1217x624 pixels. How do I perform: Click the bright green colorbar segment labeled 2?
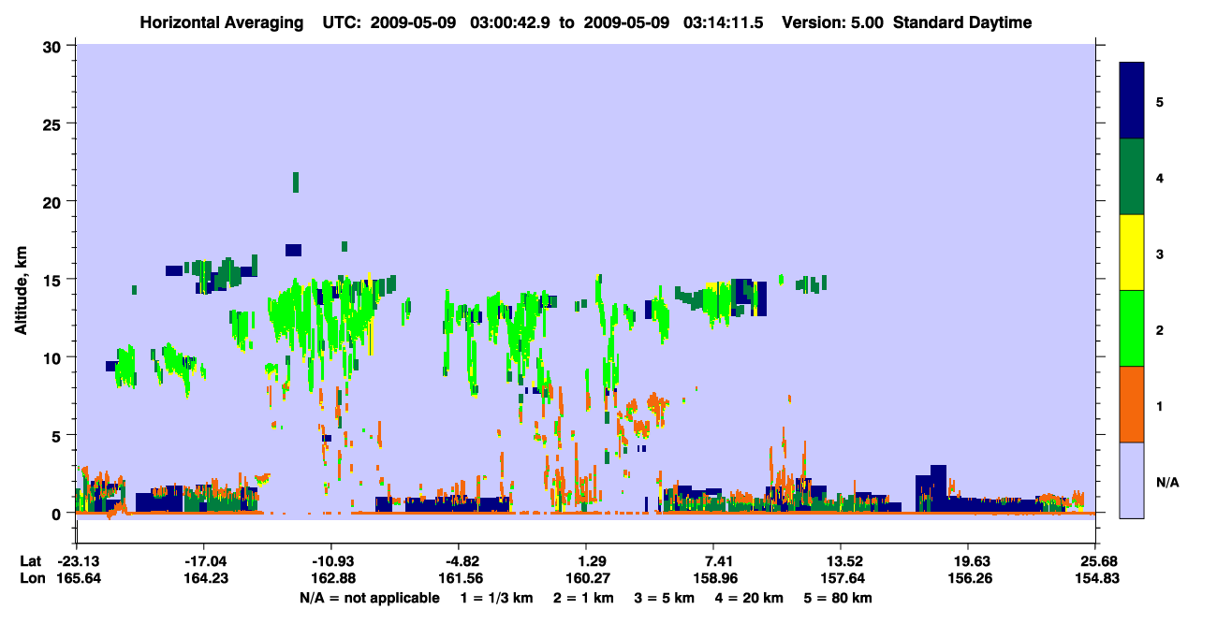coord(1132,328)
